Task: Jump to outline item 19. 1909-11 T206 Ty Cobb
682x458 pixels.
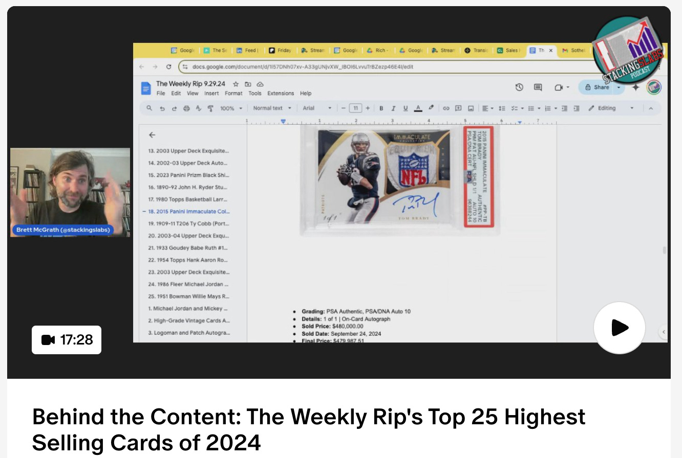Action: pyautogui.click(x=188, y=224)
